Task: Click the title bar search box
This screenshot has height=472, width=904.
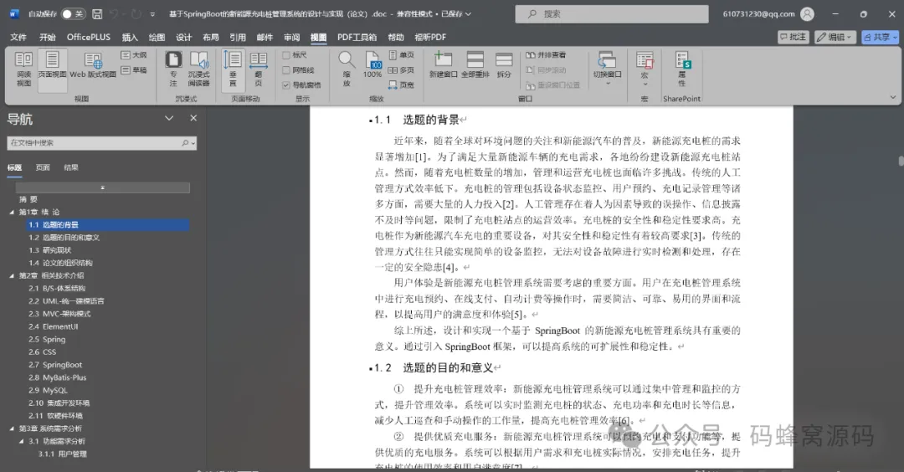Action: [x=612, y=14]
